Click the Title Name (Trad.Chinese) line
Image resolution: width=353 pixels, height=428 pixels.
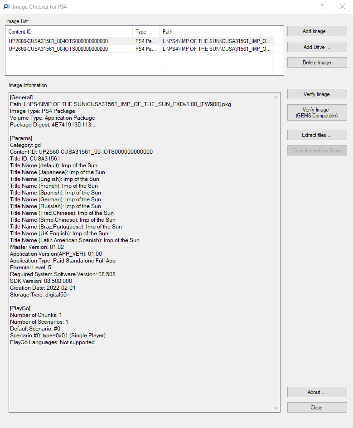point(62,213)
